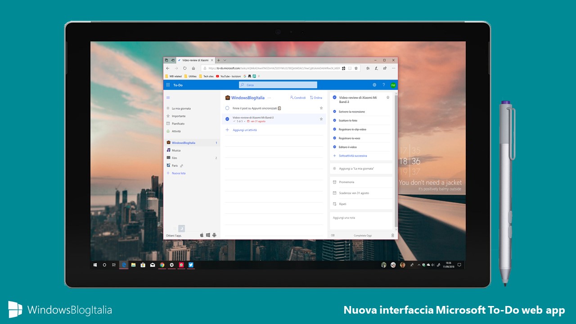Viewport: 576px width, 324px height.
Task: Open the Office app launcher grid
Action: coord(168,85)
